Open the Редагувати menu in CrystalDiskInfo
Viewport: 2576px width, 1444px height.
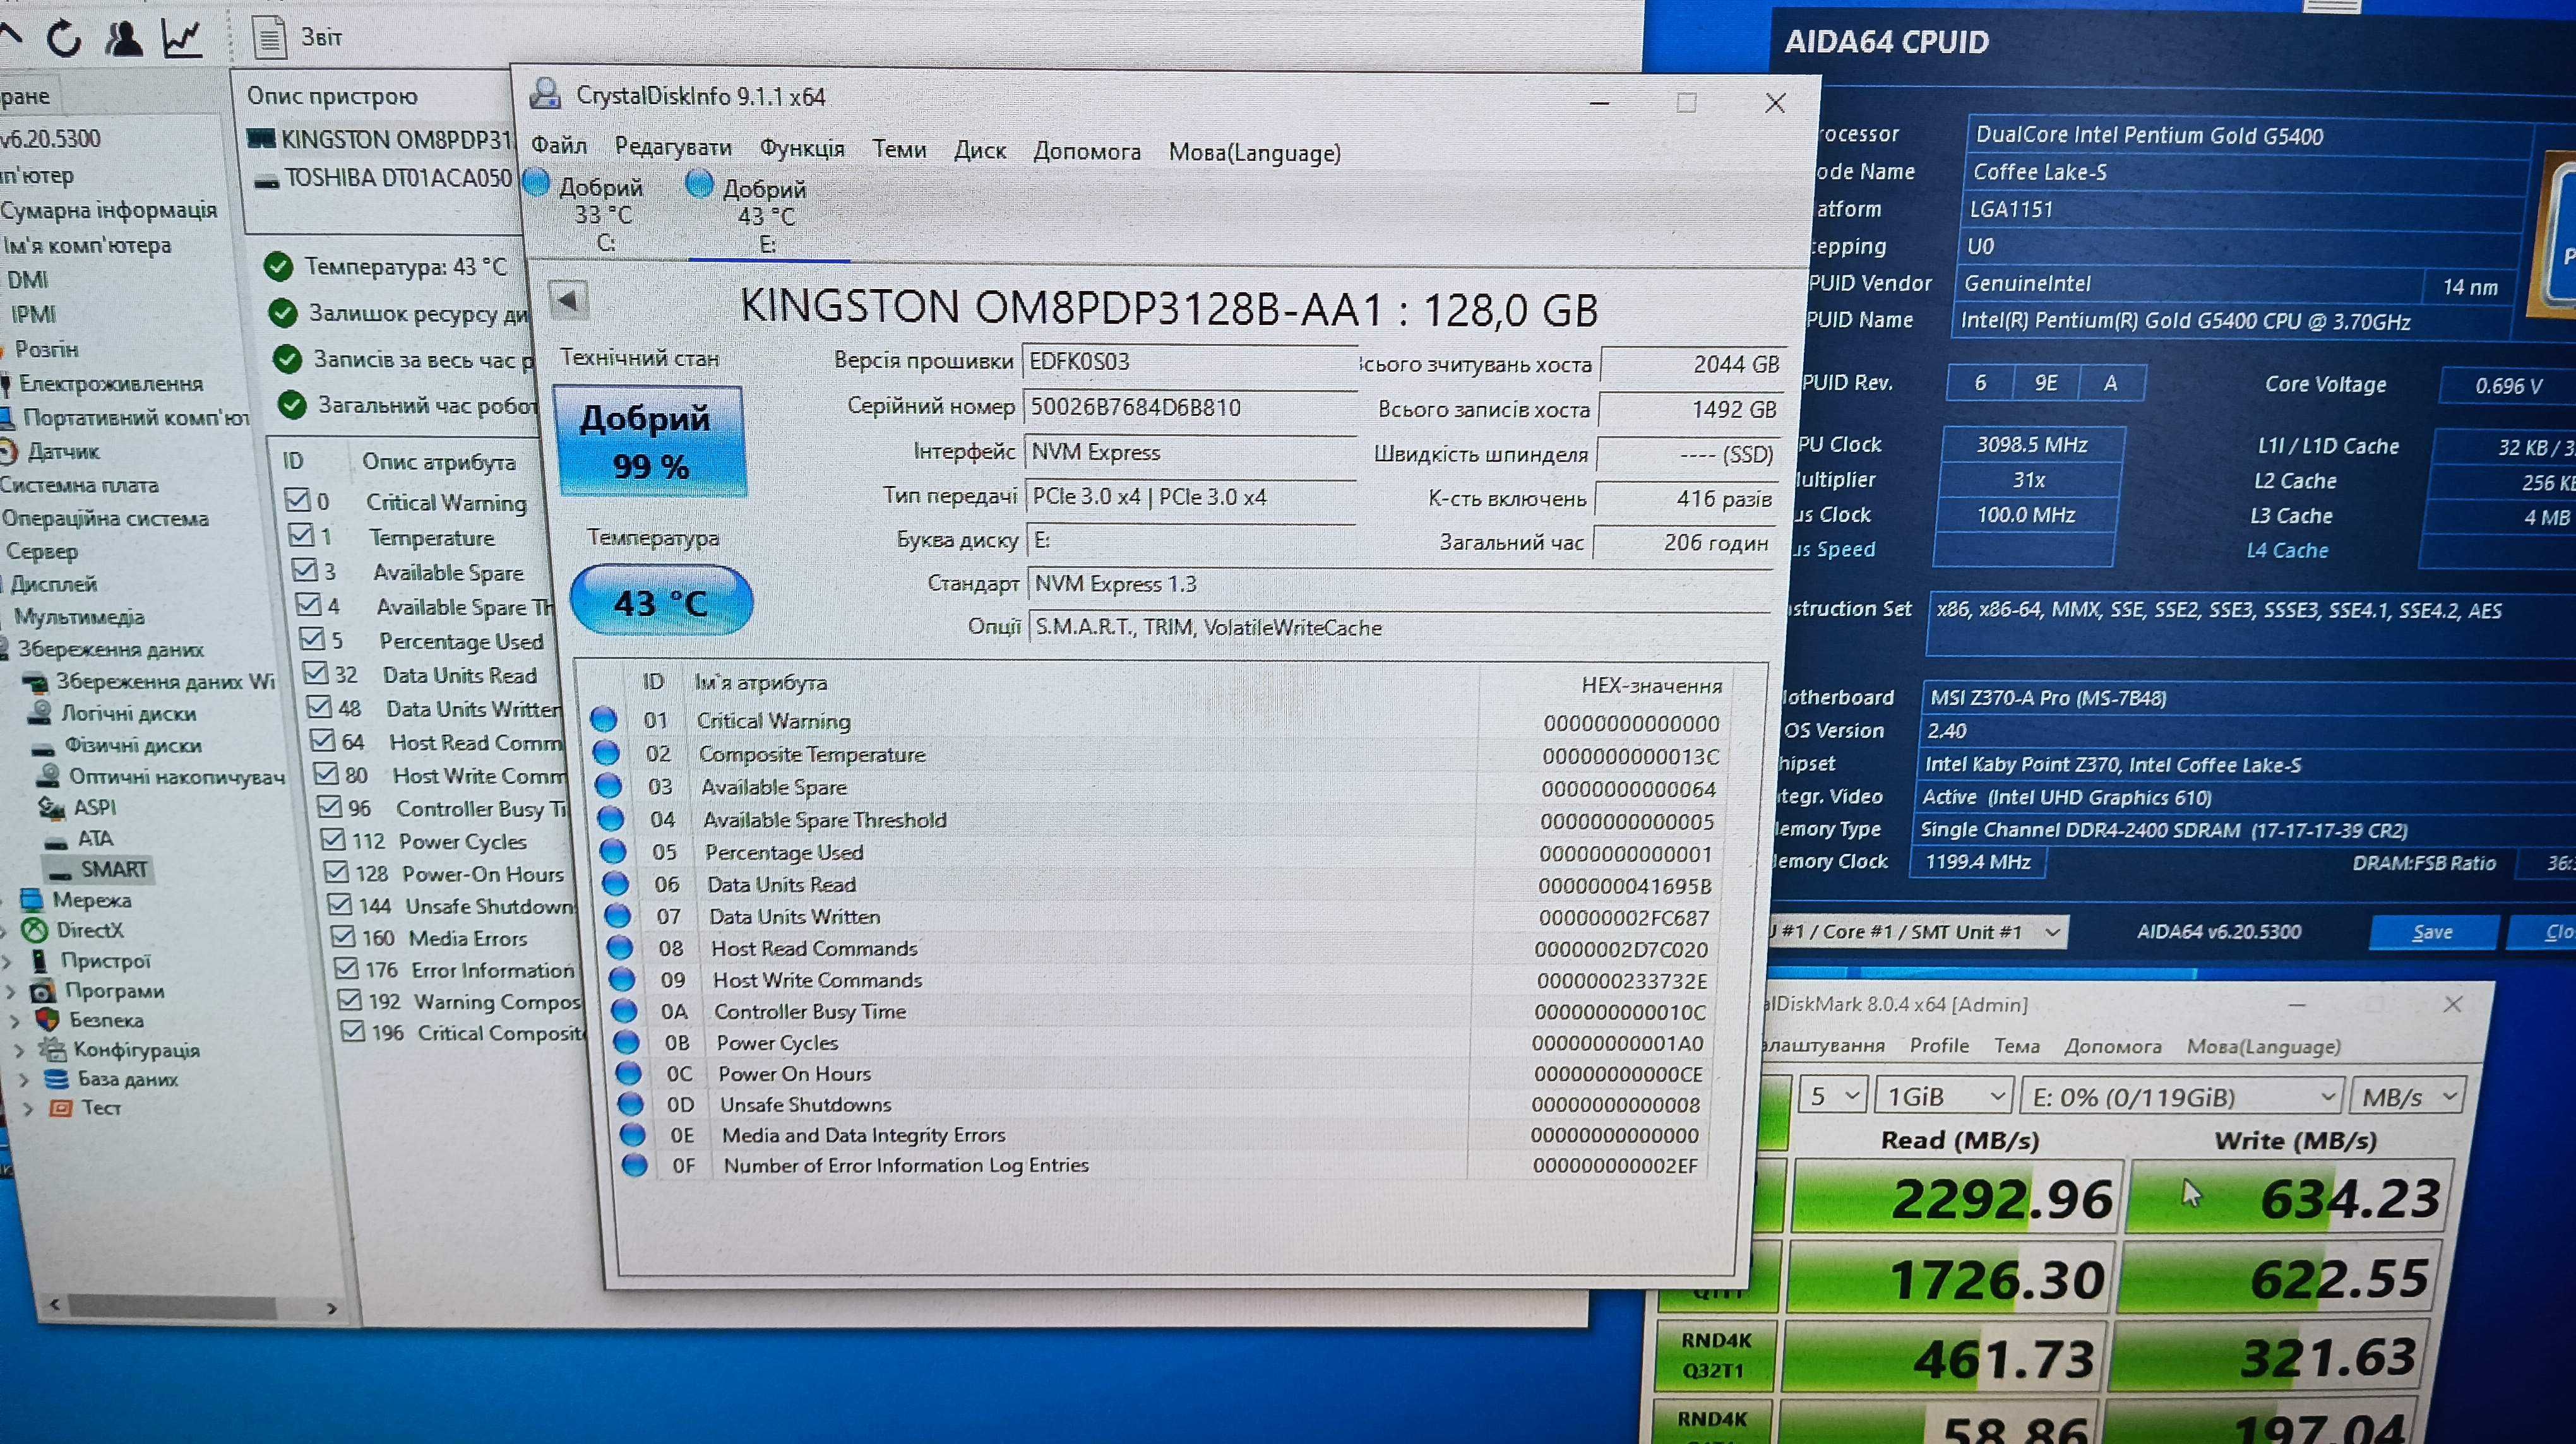pos(673,147)
